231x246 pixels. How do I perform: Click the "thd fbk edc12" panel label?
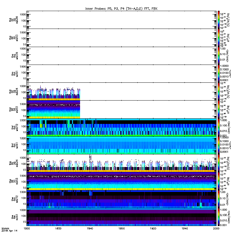point(15,127)
